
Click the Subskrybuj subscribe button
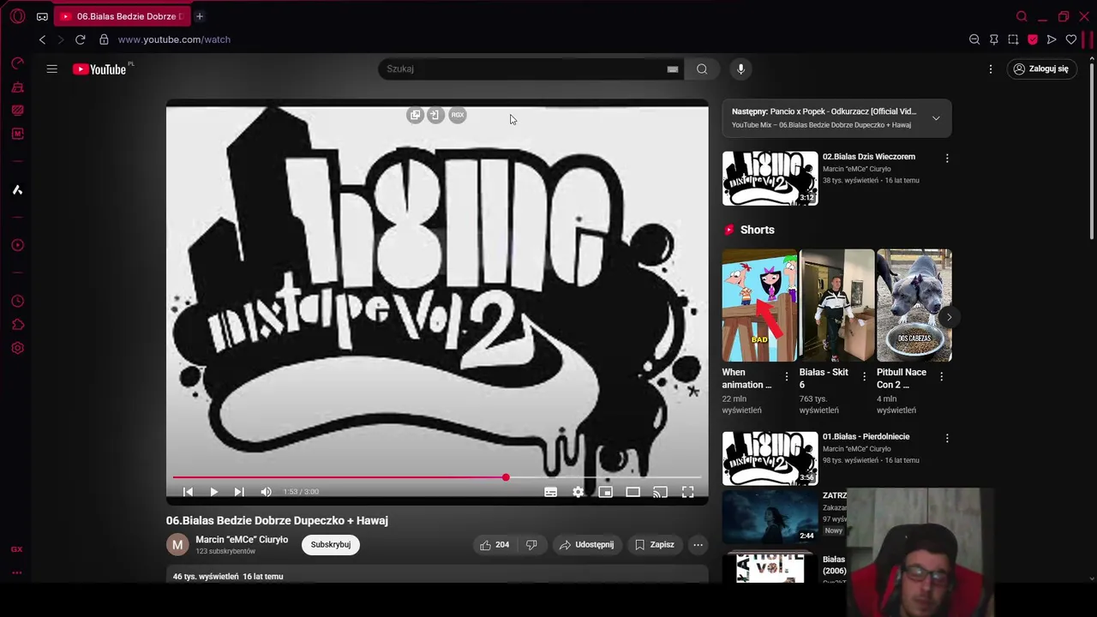[x=330, y=544]
